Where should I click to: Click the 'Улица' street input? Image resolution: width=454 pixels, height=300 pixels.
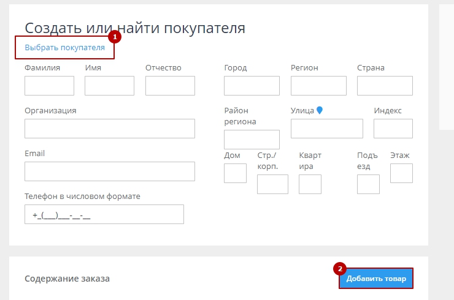(x=326, y=129)
